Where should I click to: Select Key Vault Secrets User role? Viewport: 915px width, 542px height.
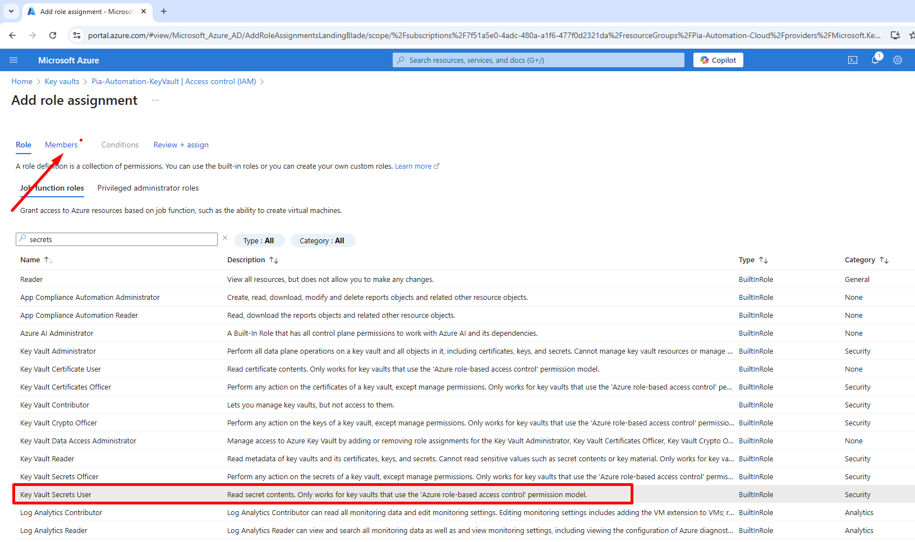(x=465, y=494)
